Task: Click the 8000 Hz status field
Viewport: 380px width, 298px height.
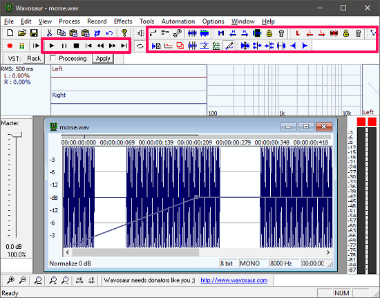Action: pos(284,263)
